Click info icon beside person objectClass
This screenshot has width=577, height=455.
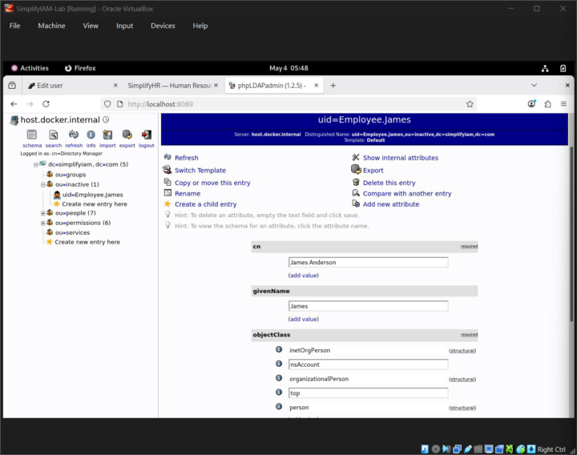(279, 406)
